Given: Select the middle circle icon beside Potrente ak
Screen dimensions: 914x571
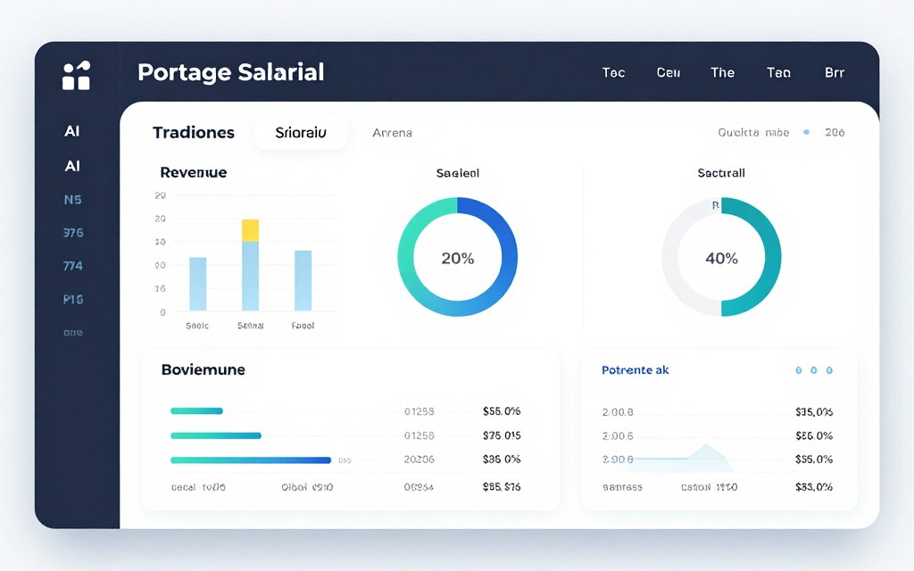Looking at the screenshot, I should [x=813, y=370].
